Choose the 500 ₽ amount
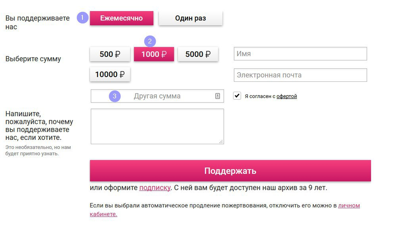The width and height of the screenshot is (398, 226). (110, 54)
